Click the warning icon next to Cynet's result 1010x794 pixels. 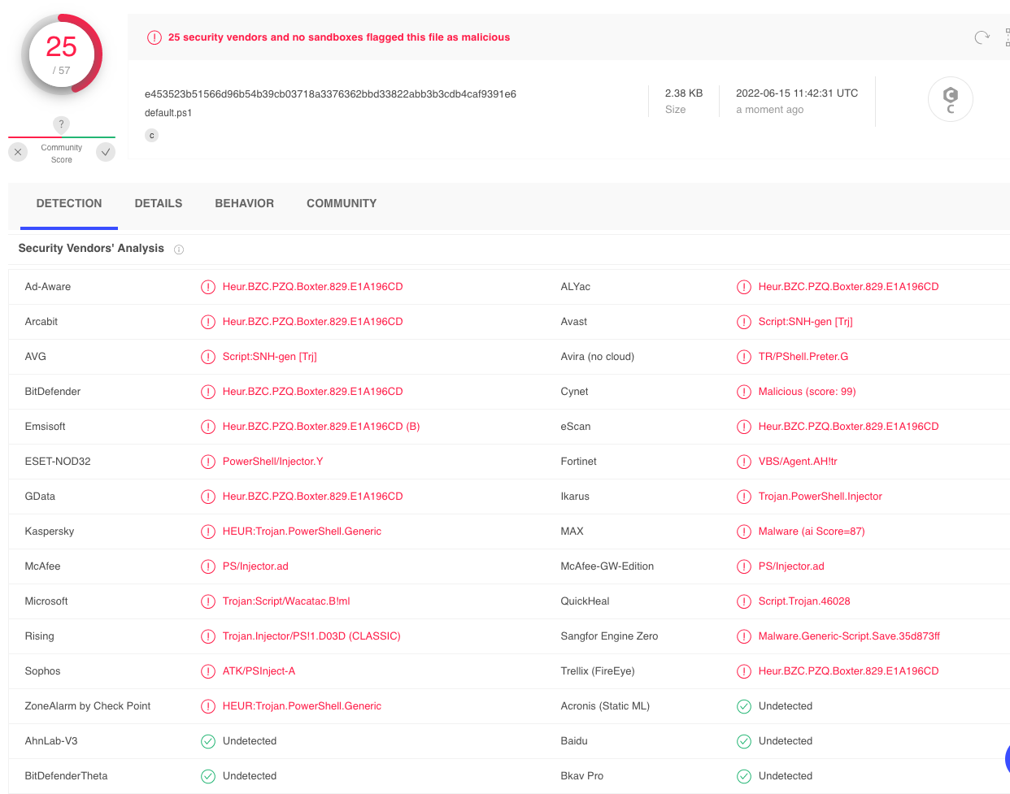[743, 392]
